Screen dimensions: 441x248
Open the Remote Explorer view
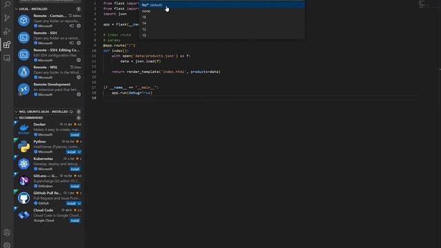7,58
